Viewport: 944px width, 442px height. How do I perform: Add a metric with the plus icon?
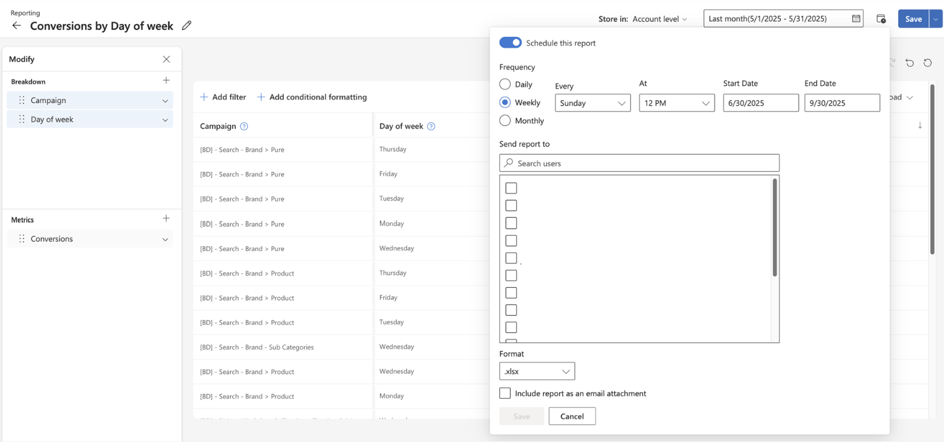tap(166, 218)
